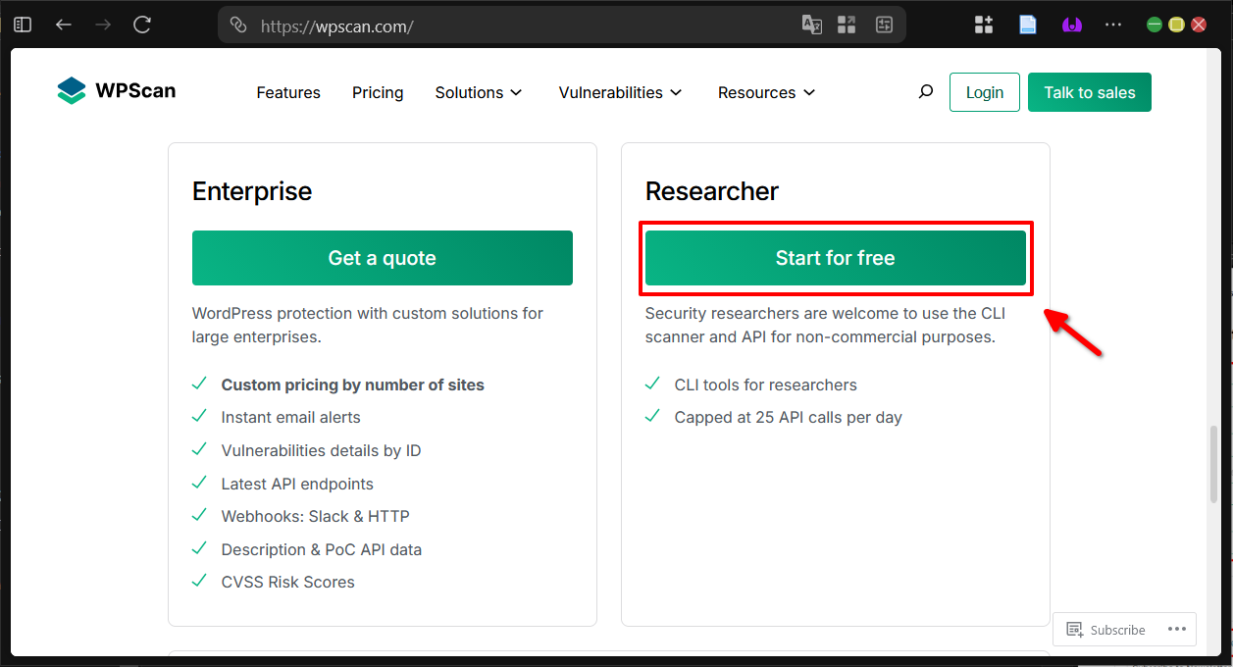Open the Resources dropdown

(765, 92)
